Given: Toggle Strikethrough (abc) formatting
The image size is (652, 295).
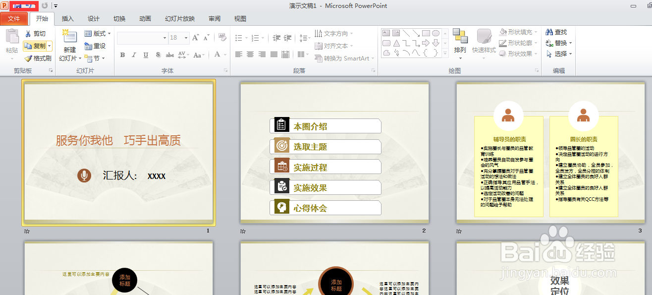Looking at the screenshot, I should click(170, 55).
